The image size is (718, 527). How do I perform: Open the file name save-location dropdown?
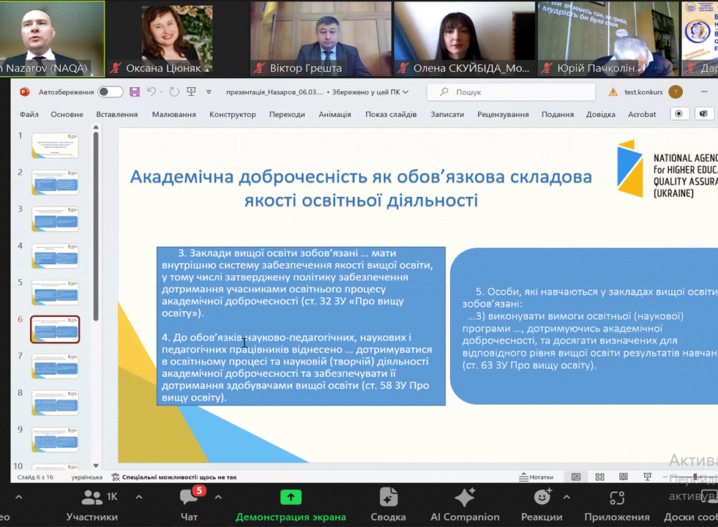[405, 92]
